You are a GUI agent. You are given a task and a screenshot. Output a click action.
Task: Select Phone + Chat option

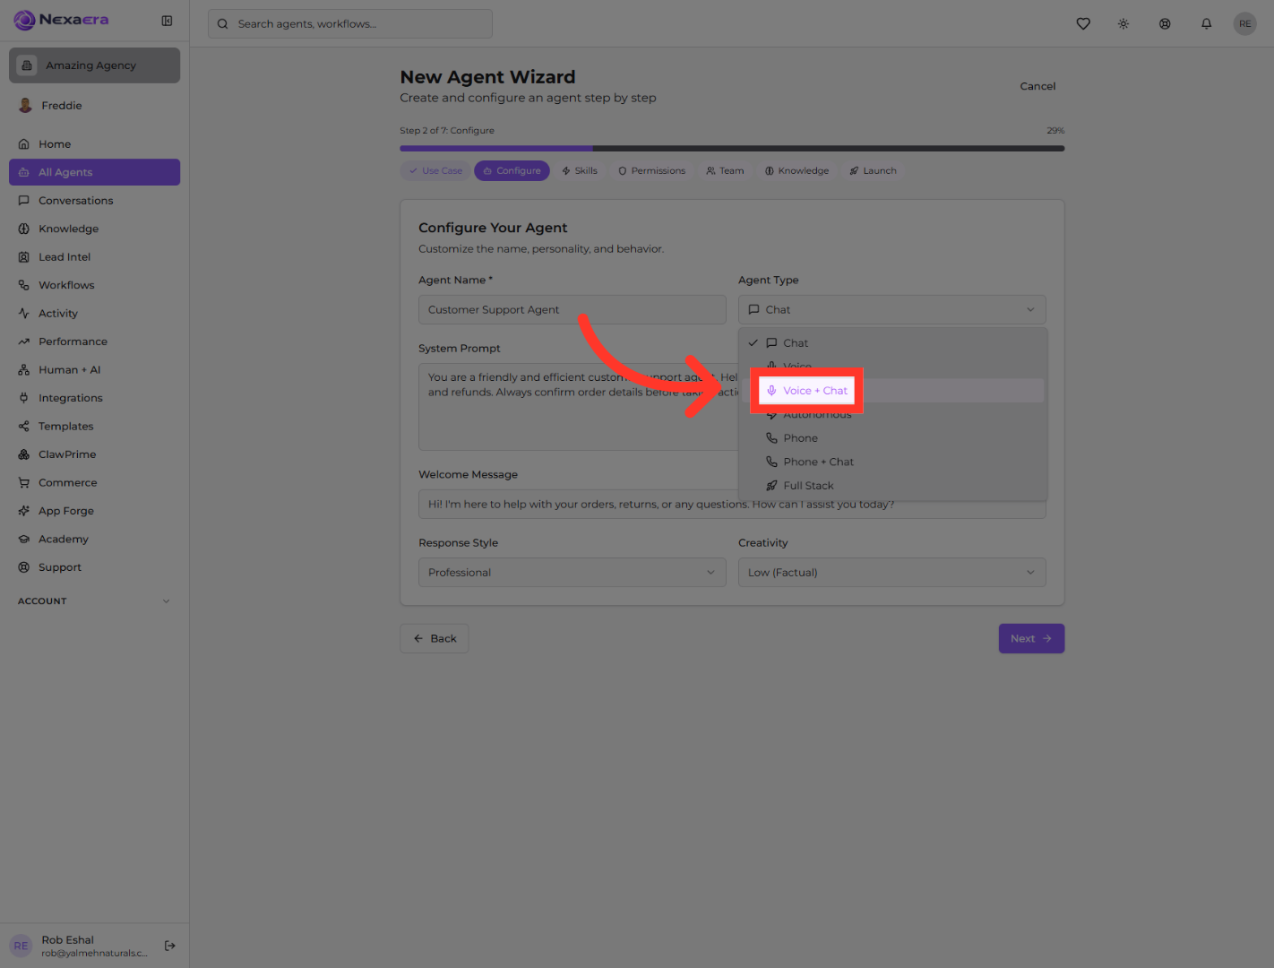click(892, 462)
